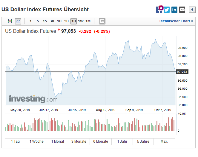Show the Max. time range
Viewport: 198px width, 157px height.
pyautogui.click(x=164, y=142)
